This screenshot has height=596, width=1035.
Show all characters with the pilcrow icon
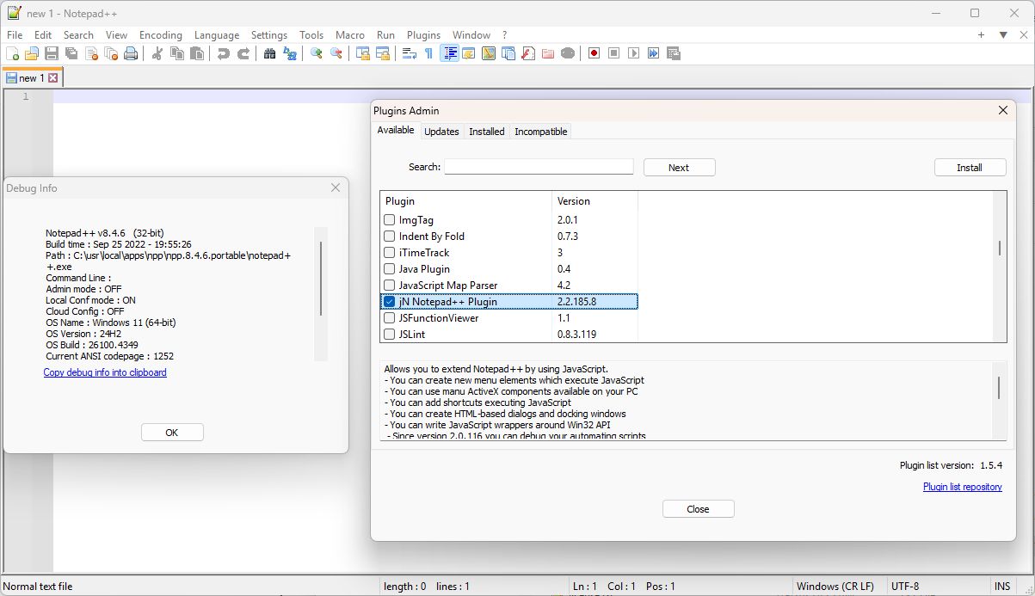[x=429, y=53]
